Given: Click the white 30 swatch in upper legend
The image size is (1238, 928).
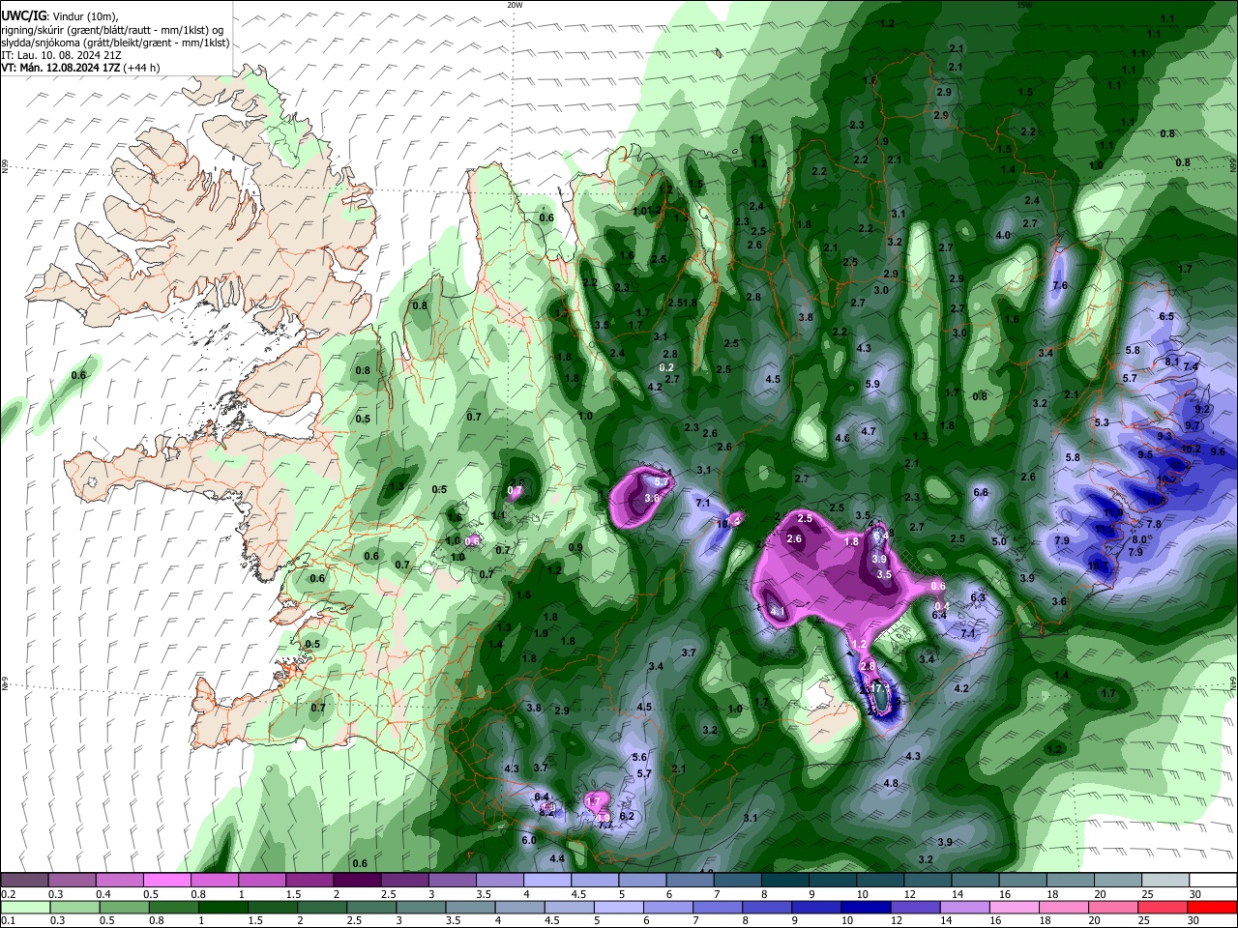Looking at the screenshot, I should click(x=1214, y=881).
